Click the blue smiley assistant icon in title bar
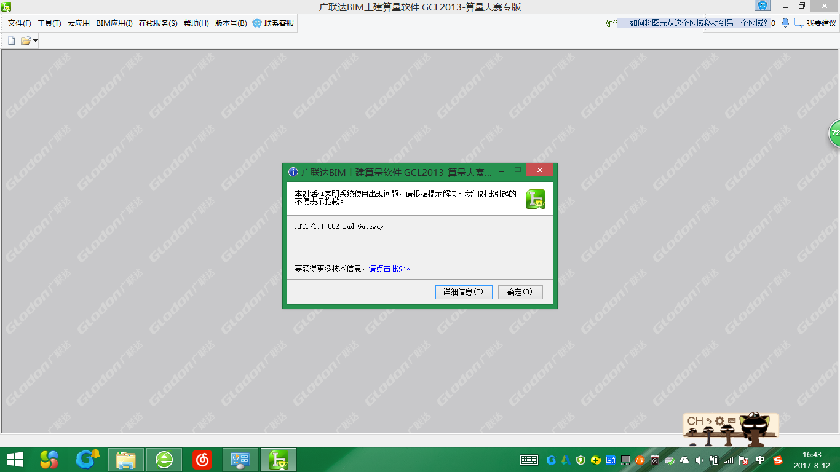The image size is (840, 472). 763,6
